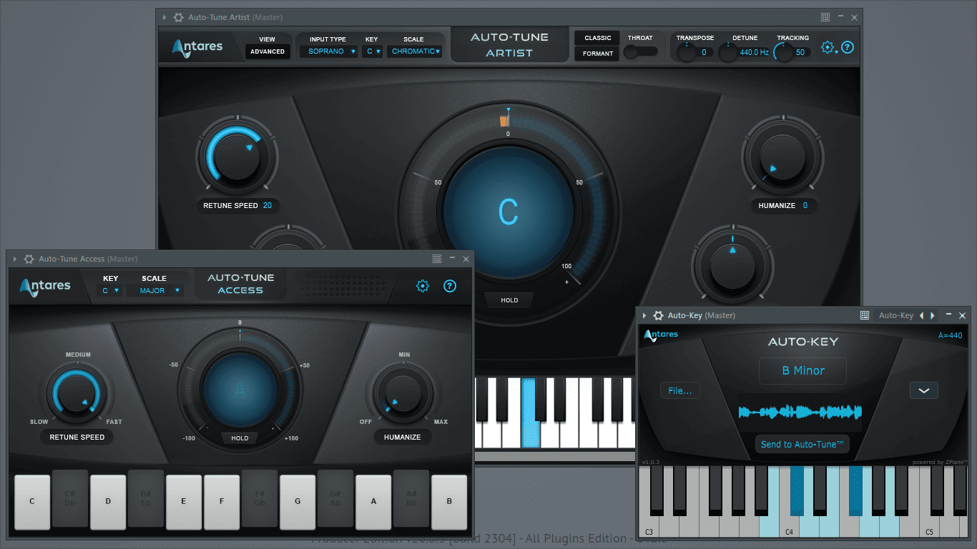Click Retune Speed value 20 field
Image resolution: width=977 pixels, height=549 pixels.
(x=267, y=206)
